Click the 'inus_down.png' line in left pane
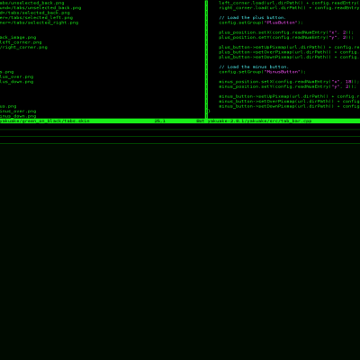Image resolution: width=360 pixels, height=360 pixels. pyautogui.click(x=18, y=116)
